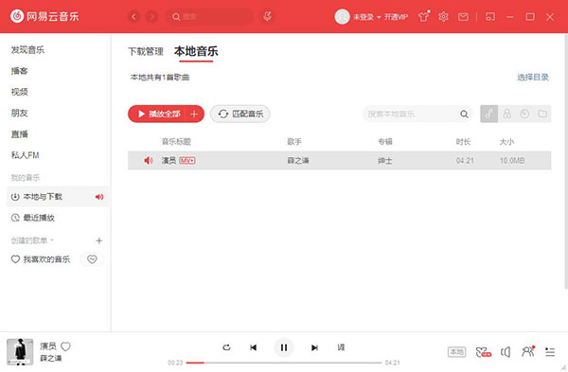
Task: Collapse the 创建的歌单 section
Action: coord(32,240)
